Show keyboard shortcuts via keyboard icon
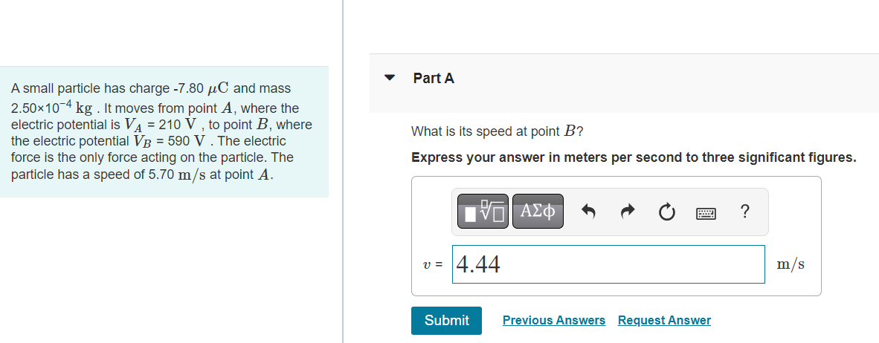This screenshot has height=343, width=879. coord(706,212)
